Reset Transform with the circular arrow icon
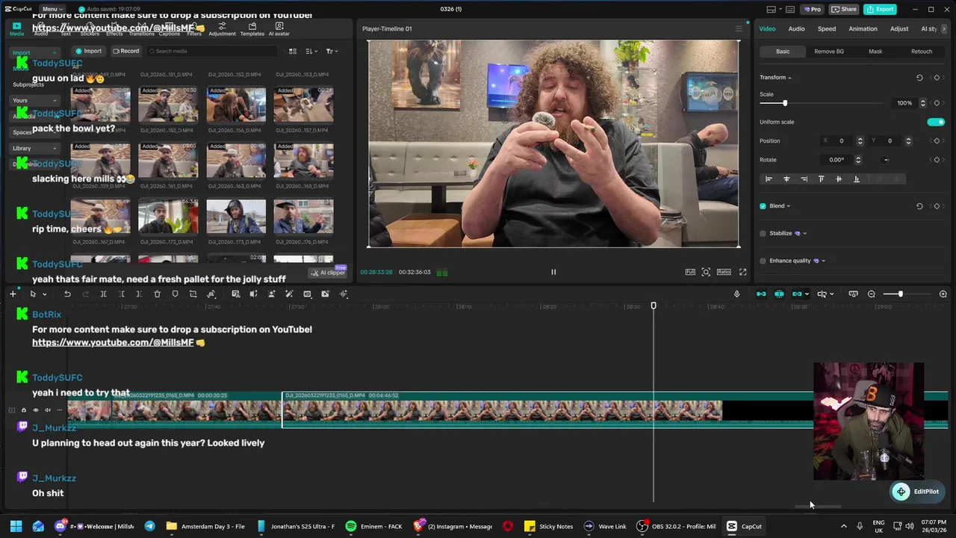This screenshot has width=956, height=538. [x=919, y=78]
